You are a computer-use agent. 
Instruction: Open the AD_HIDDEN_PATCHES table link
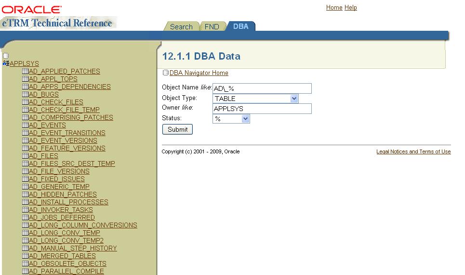coord(63,195)
